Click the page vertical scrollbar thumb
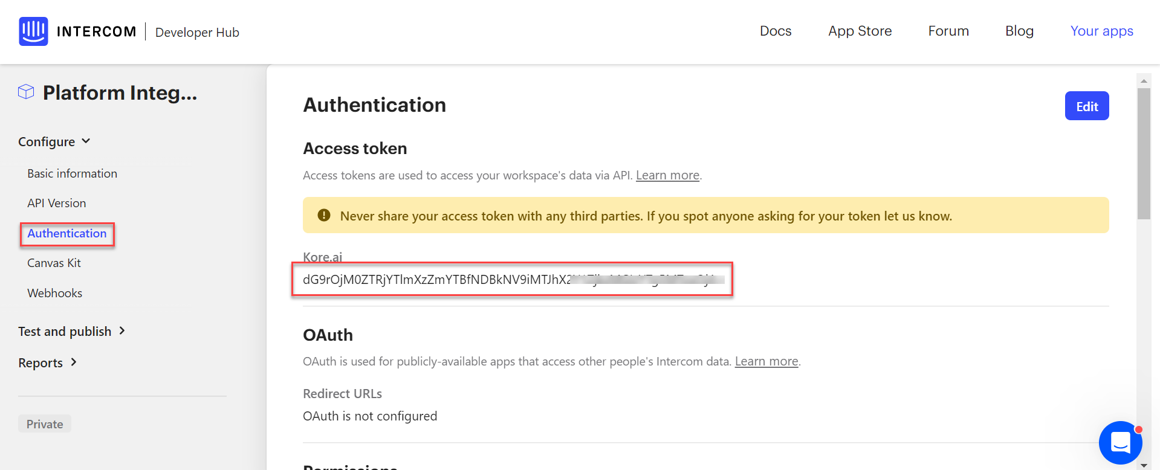The image size is (1160, 470). coord(1143,153)
